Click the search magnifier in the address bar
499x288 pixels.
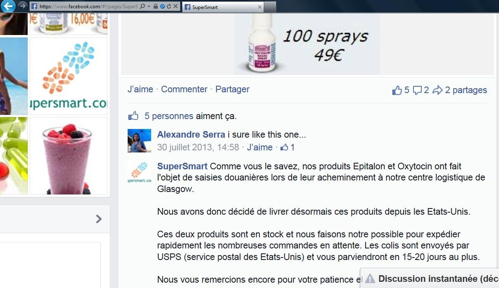[x=143, y=7]
